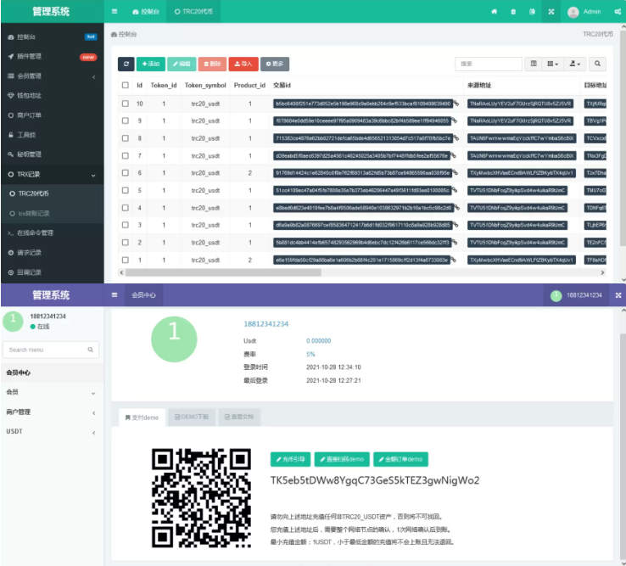626x566 pixels.
Task: Click the 18812341234 user badge in the purple header
Action: pyautogui.click(x=576, y=295)
